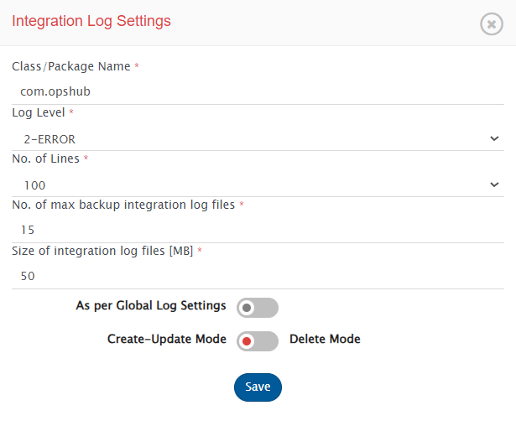The width and height of the screenshot is (516, 426).
Task: Close the Integration Log Settings dialog
Action: click(491, 23)
